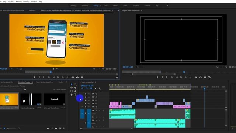Select the Type tool

(x=75, y=95)
